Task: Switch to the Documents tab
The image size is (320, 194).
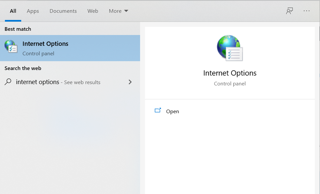Action: (63, 11)
